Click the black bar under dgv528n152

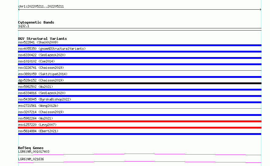(x=140, y=83)
